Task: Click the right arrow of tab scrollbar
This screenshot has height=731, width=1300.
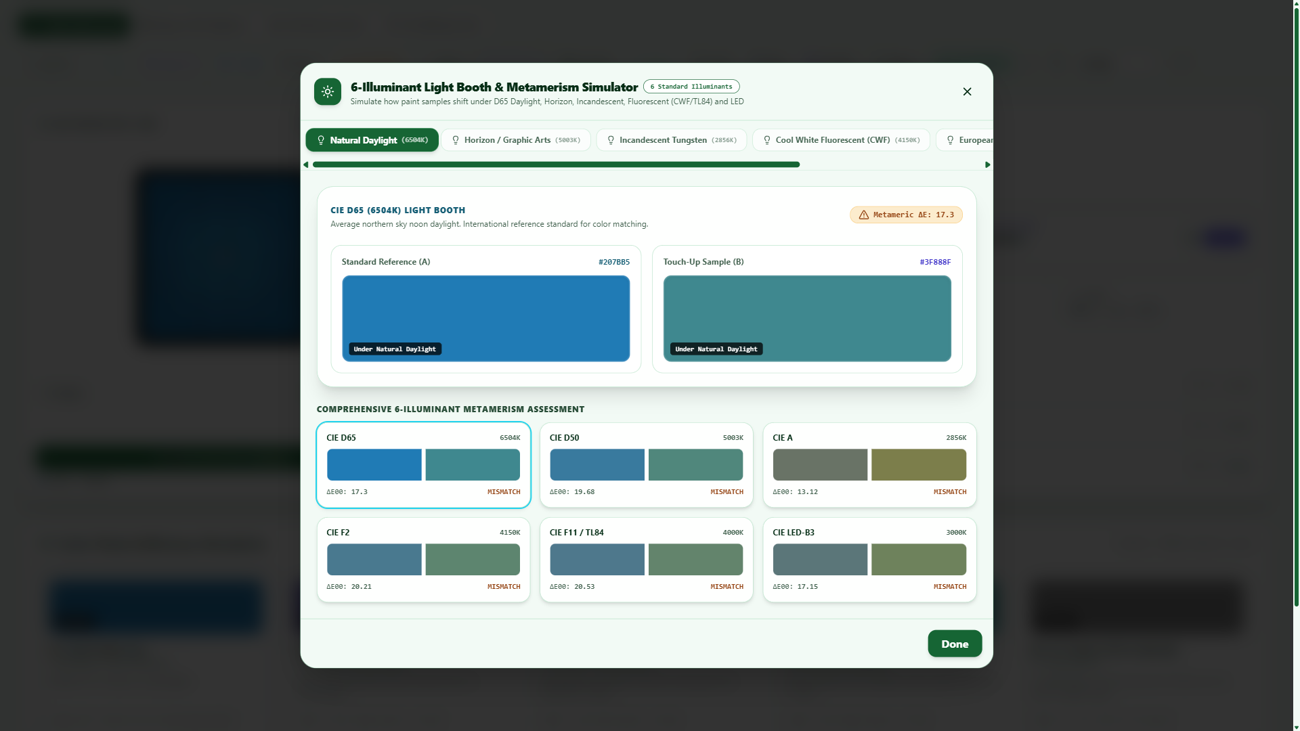Action: [988, 164]
